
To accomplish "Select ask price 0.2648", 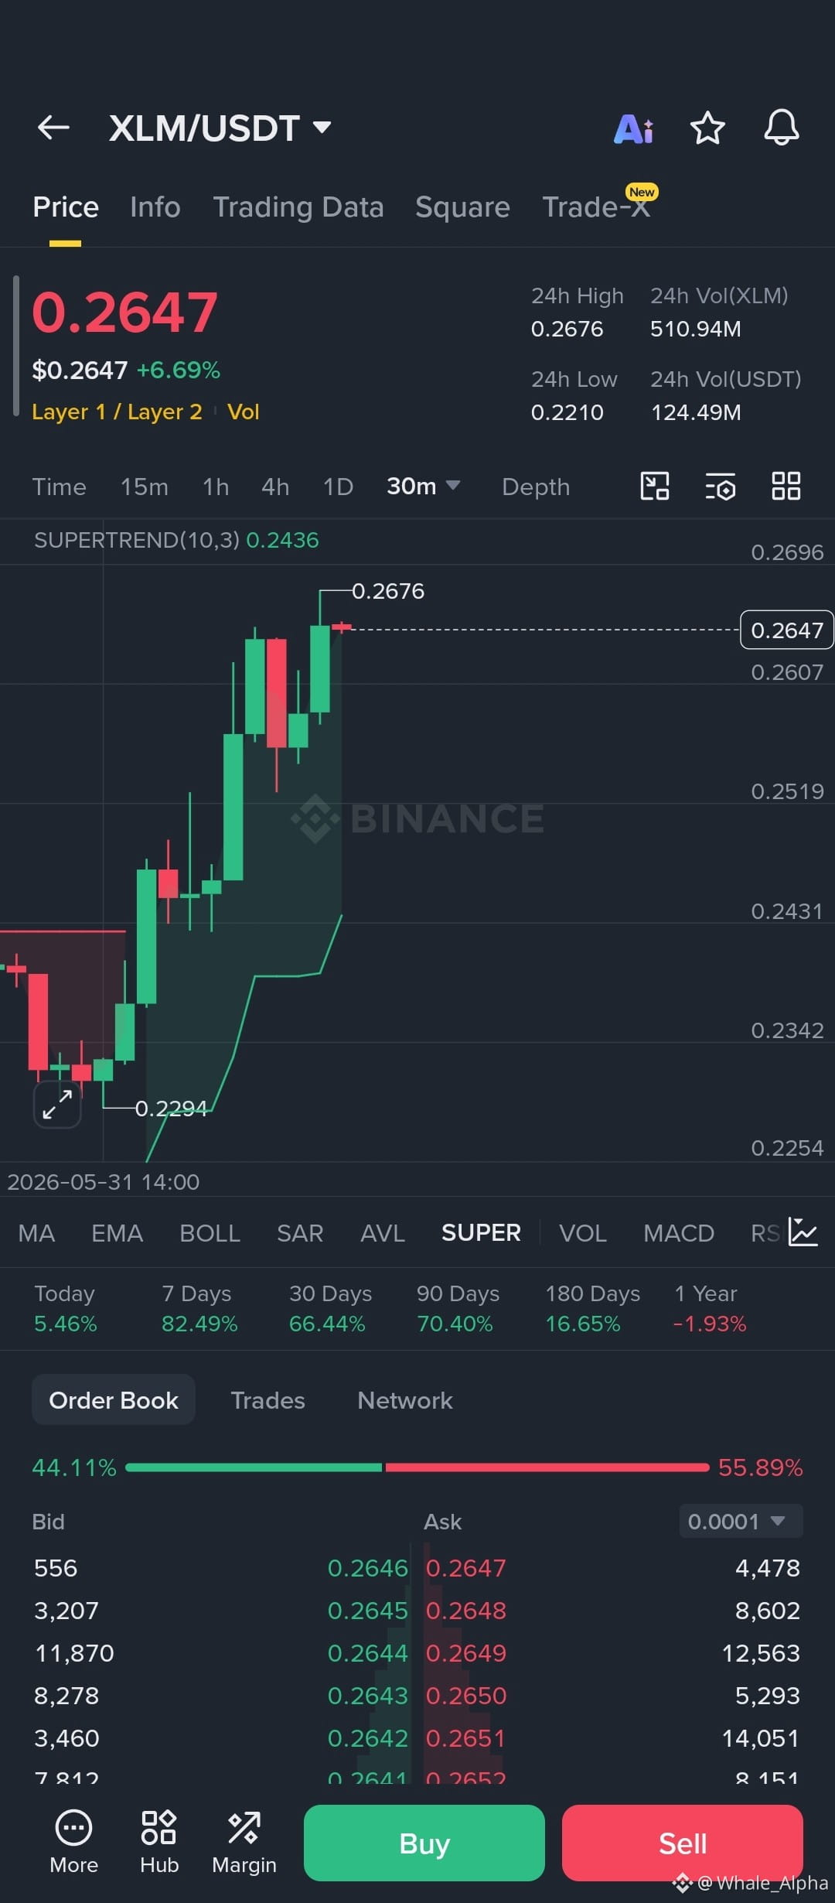I will tap(466, 1610).
